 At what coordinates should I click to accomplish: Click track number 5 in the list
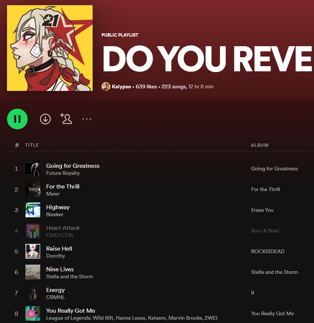point(16,252)
